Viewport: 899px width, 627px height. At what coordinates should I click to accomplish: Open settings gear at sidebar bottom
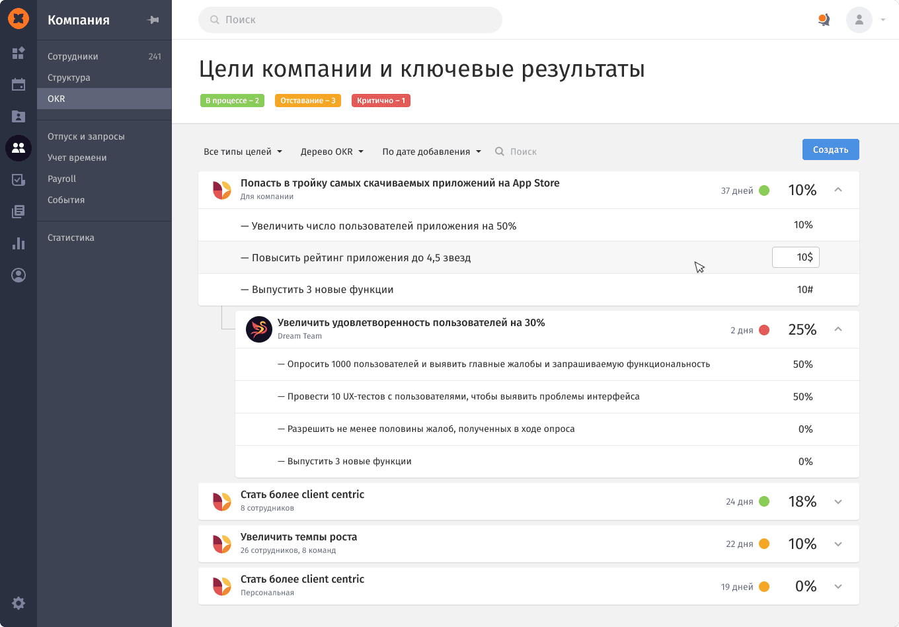19,603
